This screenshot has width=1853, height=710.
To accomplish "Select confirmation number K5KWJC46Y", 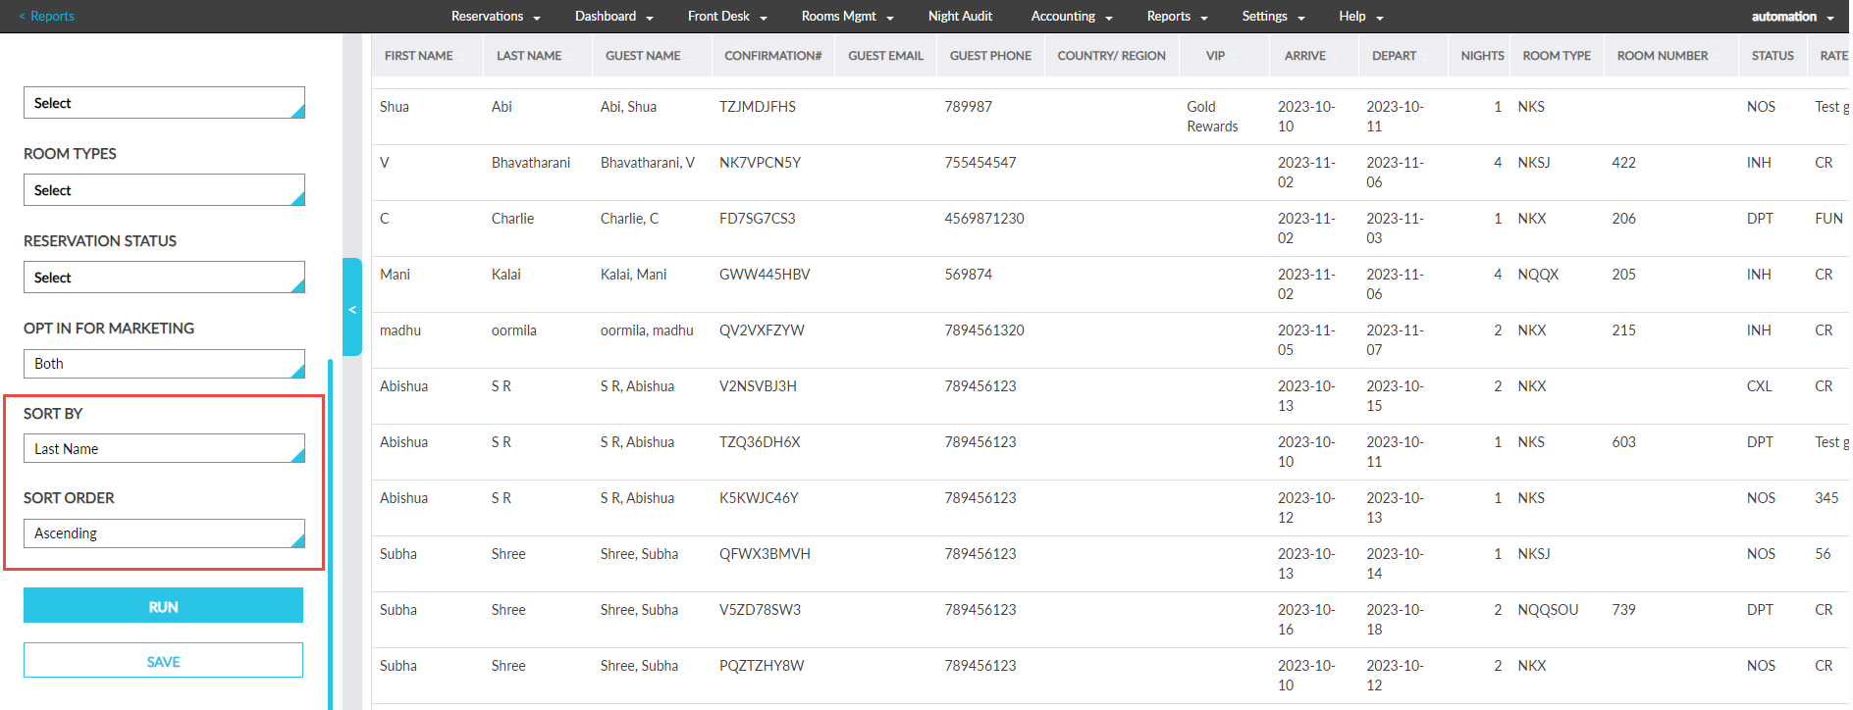I will [x=759, y=498].
